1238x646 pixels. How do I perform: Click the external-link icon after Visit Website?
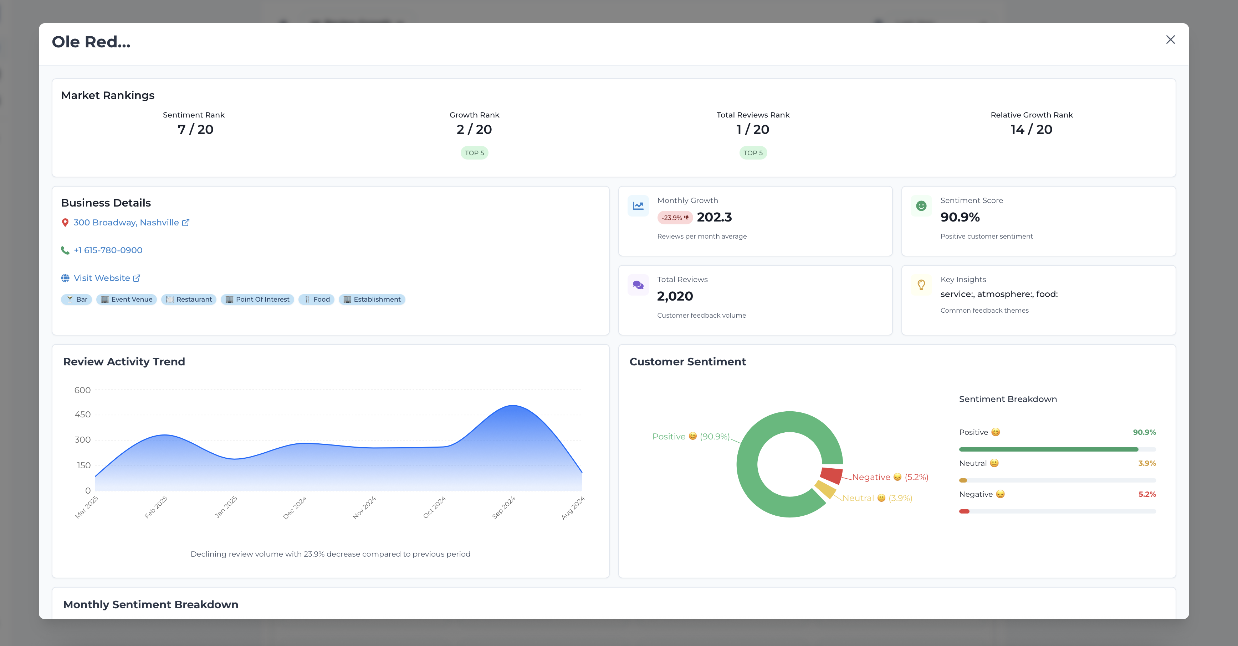click(137, 278)
